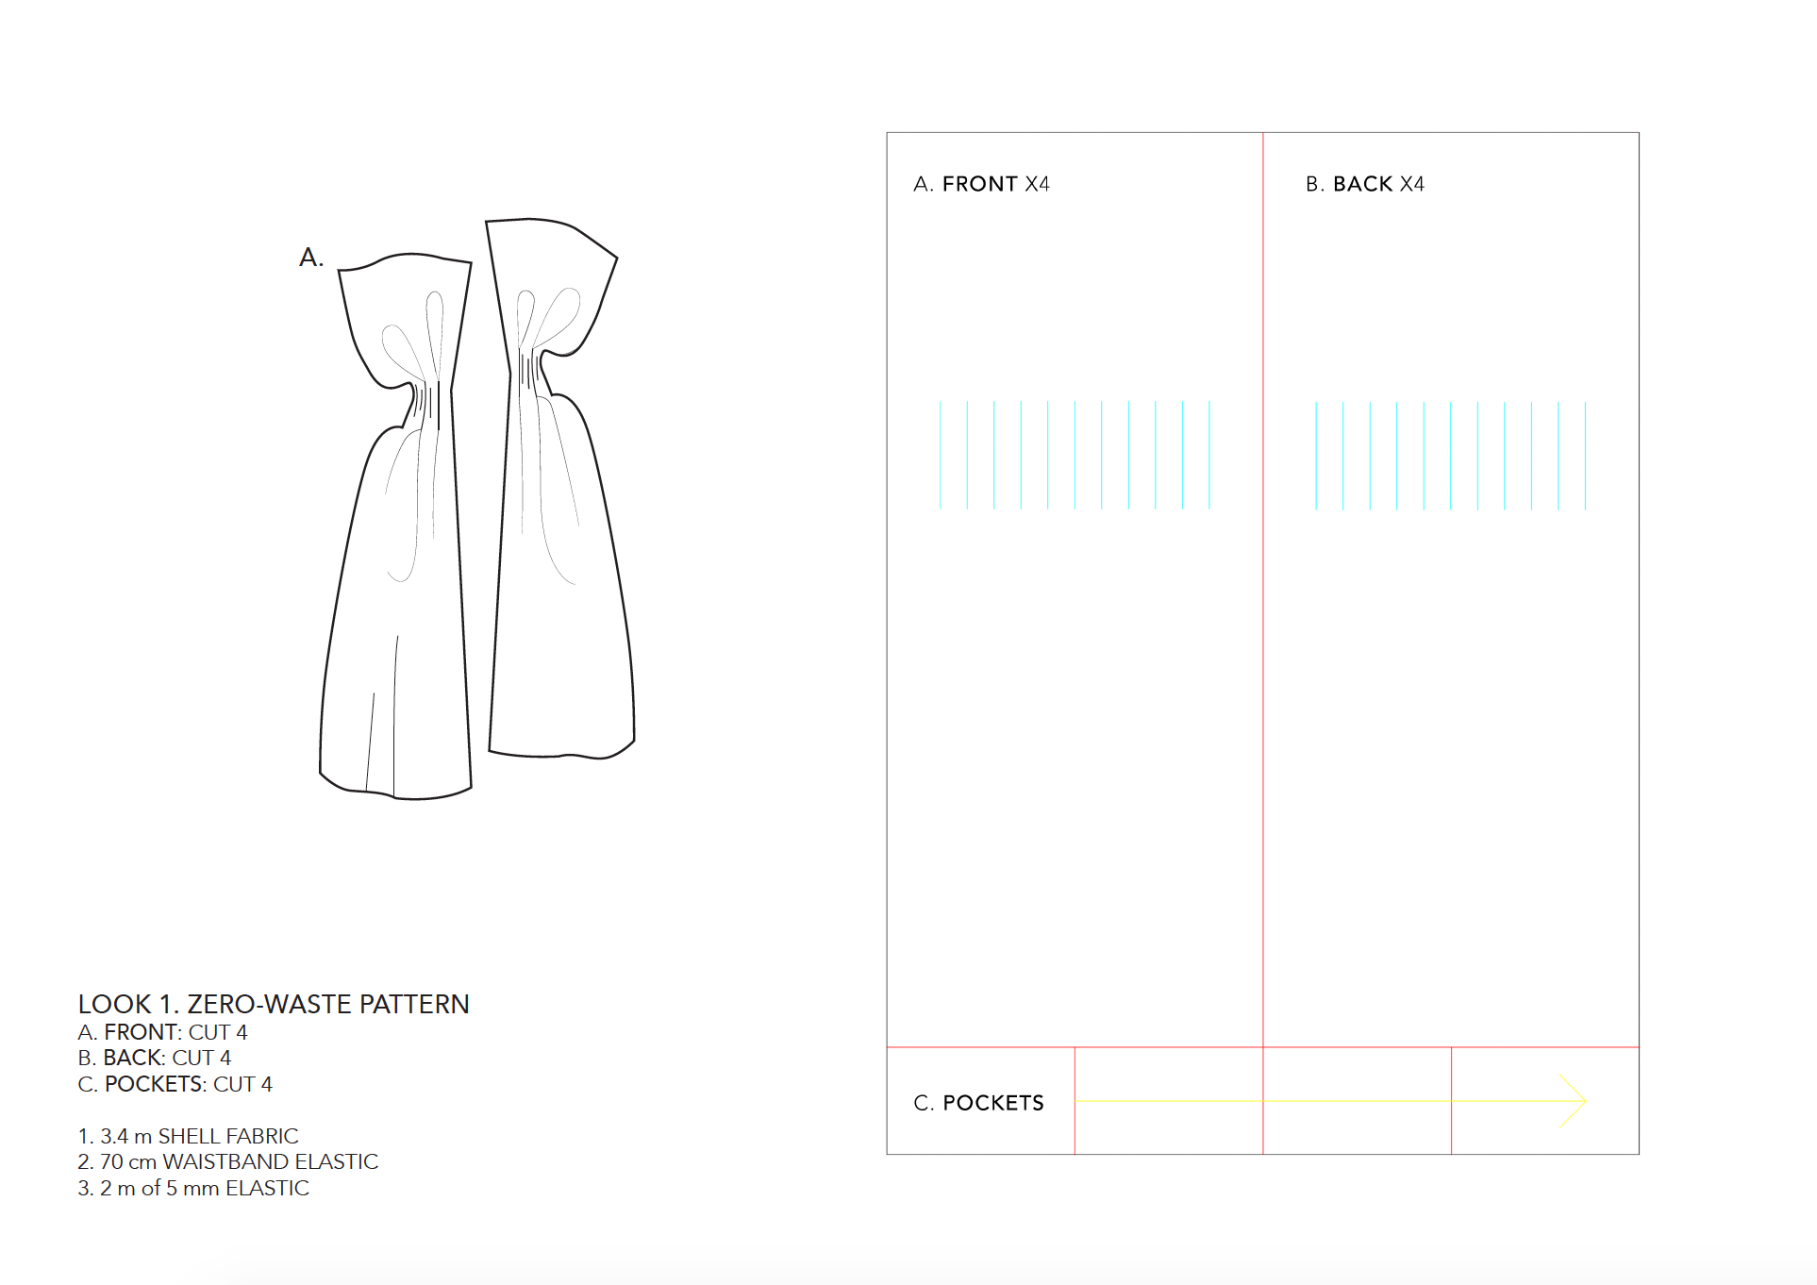Click the 'B. BACK: CUT 4' line
Viewport: 1817px width, 1285px height.
click(x=154, y=1058)
